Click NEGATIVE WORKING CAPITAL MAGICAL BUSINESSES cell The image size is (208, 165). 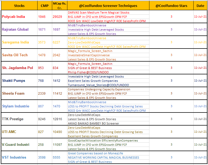tap(108, 158)
